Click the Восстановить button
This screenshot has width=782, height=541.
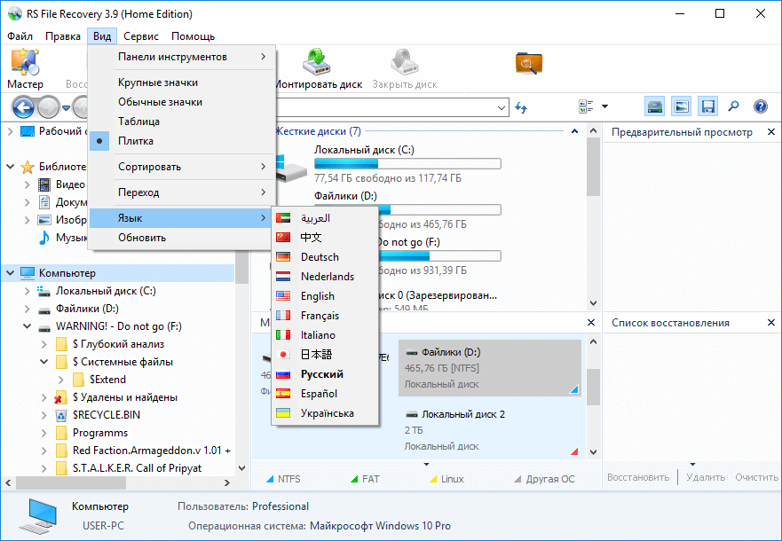[x=638, y=477]
